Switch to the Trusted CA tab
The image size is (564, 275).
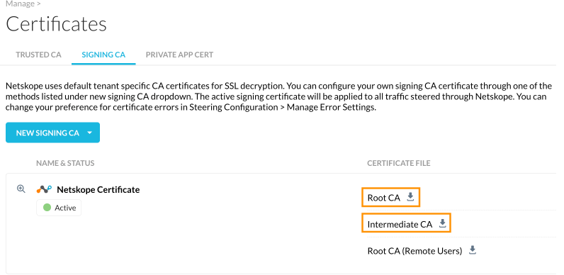[x=38, y=55]
